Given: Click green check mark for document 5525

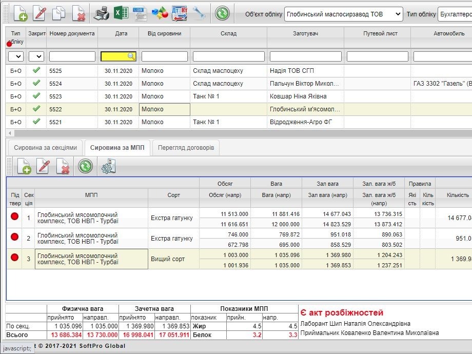Looking at the screenshot, I should click(x=36, y=70).
